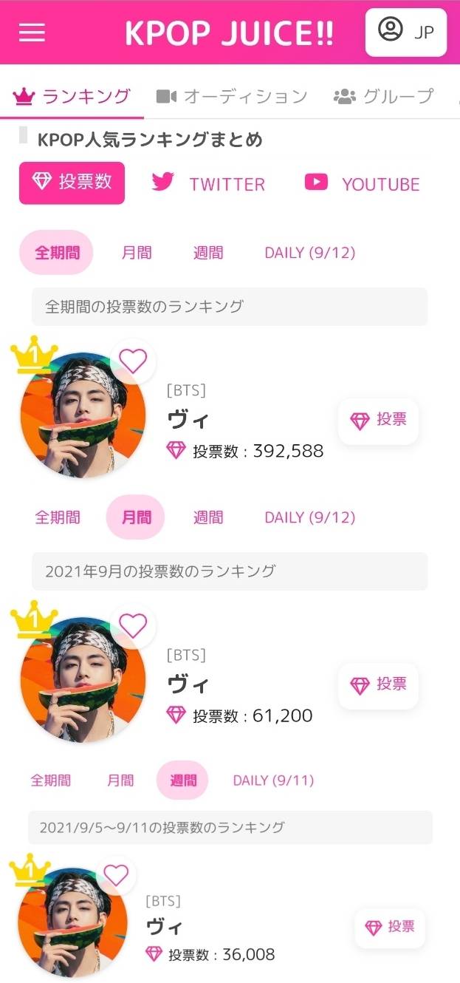Favorite V with the top heart toggle
This screenshot has height=983, width=460.
133,361
